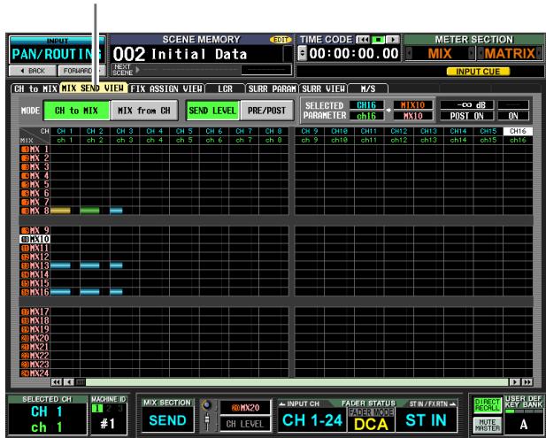The image size is (546, 438).
Task: Select the CH12 column header
Action: point(399,131)
